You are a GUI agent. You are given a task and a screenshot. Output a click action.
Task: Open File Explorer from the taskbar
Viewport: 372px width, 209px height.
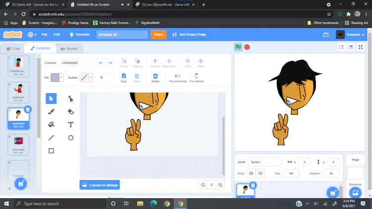click(140, 204)
